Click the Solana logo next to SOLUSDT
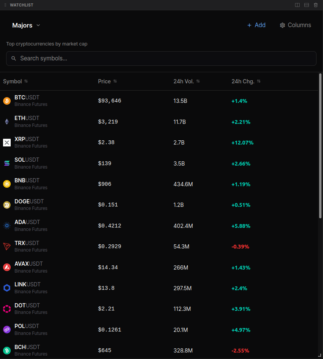The width and height of the screenshot is (323, 359). pyautogui.click(x=6, y=163)
